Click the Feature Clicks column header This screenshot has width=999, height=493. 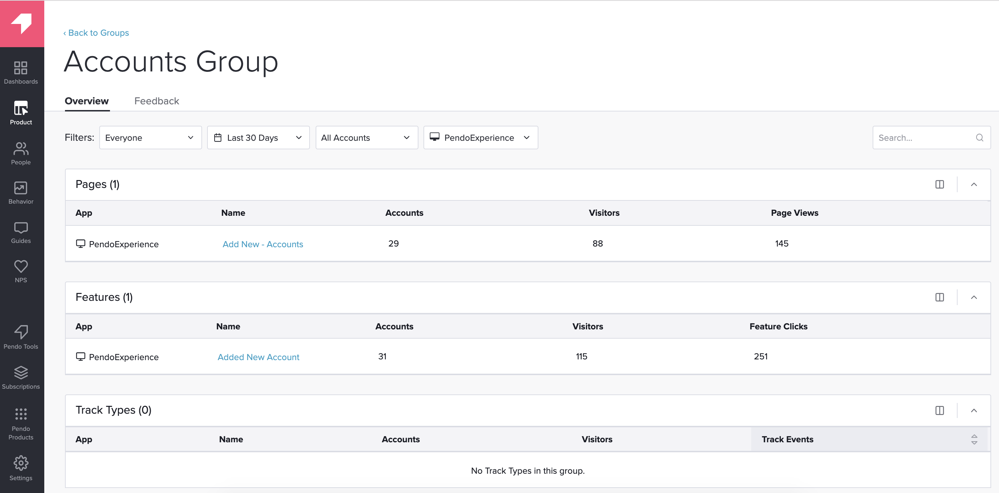[x=778, y=327]
